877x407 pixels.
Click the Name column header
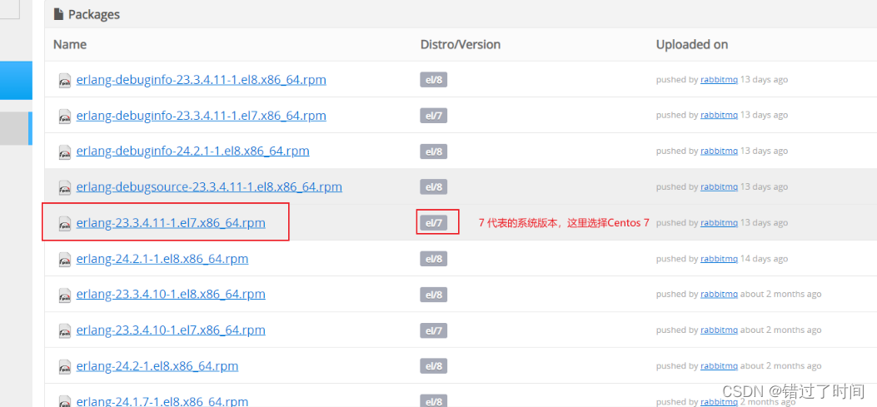click(x=70, y=44)
